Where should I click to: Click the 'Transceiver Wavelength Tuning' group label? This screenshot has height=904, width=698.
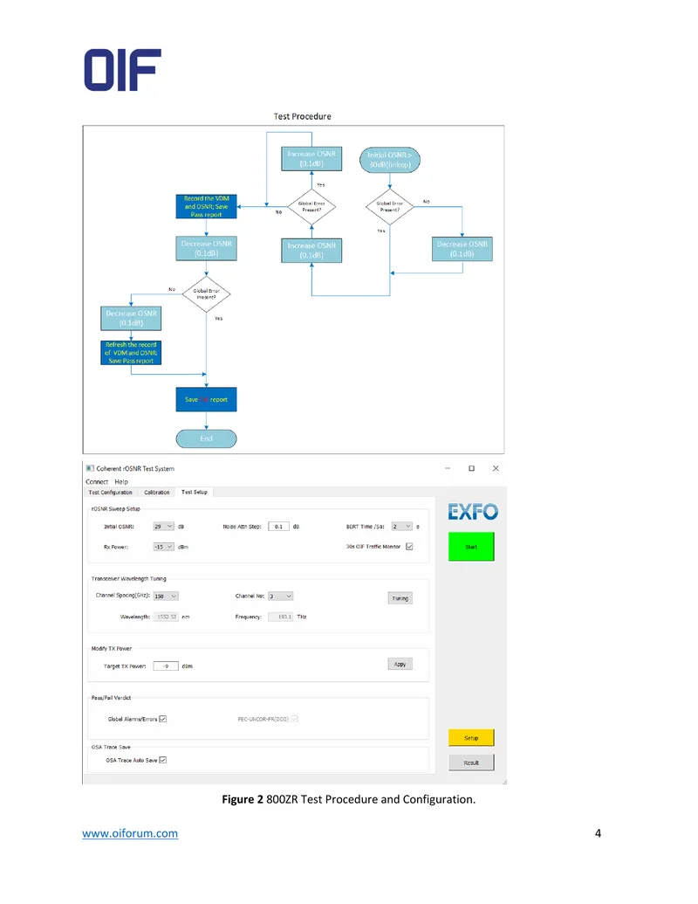[128, 578]
